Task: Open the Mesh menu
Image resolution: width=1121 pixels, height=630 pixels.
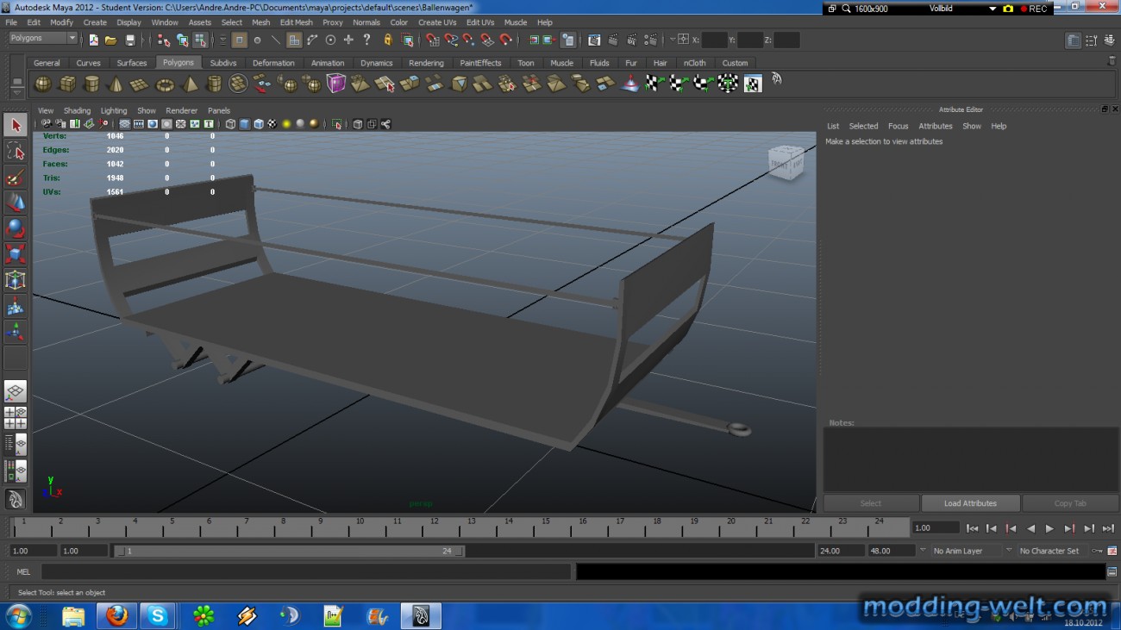Action: pos(260,22)
